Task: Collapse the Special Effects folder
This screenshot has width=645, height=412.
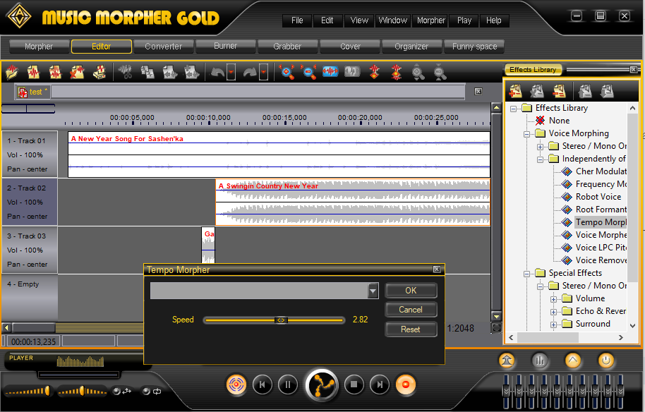Action: pyautogui.click(x=526, y=274)
